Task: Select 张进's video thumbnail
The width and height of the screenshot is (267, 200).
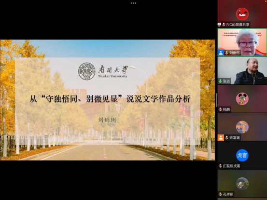Action: pyautogui.click(x=242, y=70)
